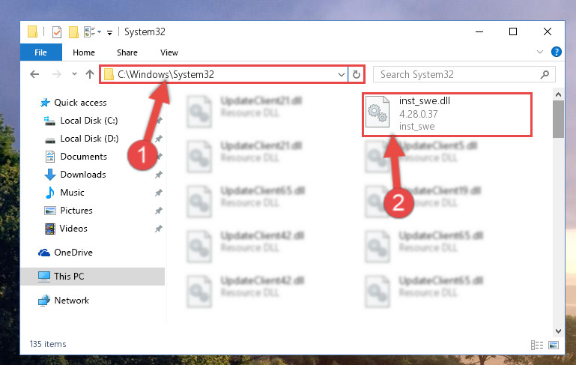Open the Customize Quick Access Toolbar dropdown

pyautogui.click(x=109, y=33)
